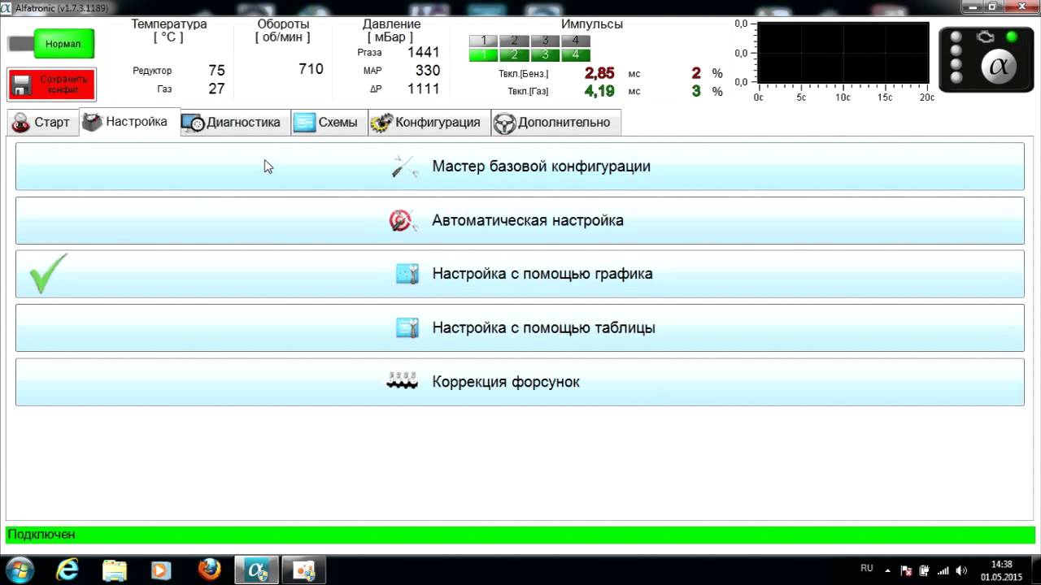Click the Редуктор temperature value 75
Image resolution: width=1041 pixels, height=585 pixels.
tap(216, 71)
